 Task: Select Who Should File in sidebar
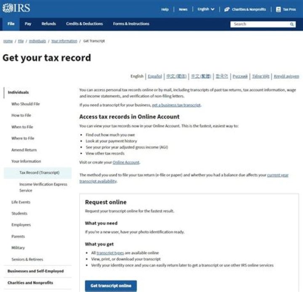tap(25, 104)
